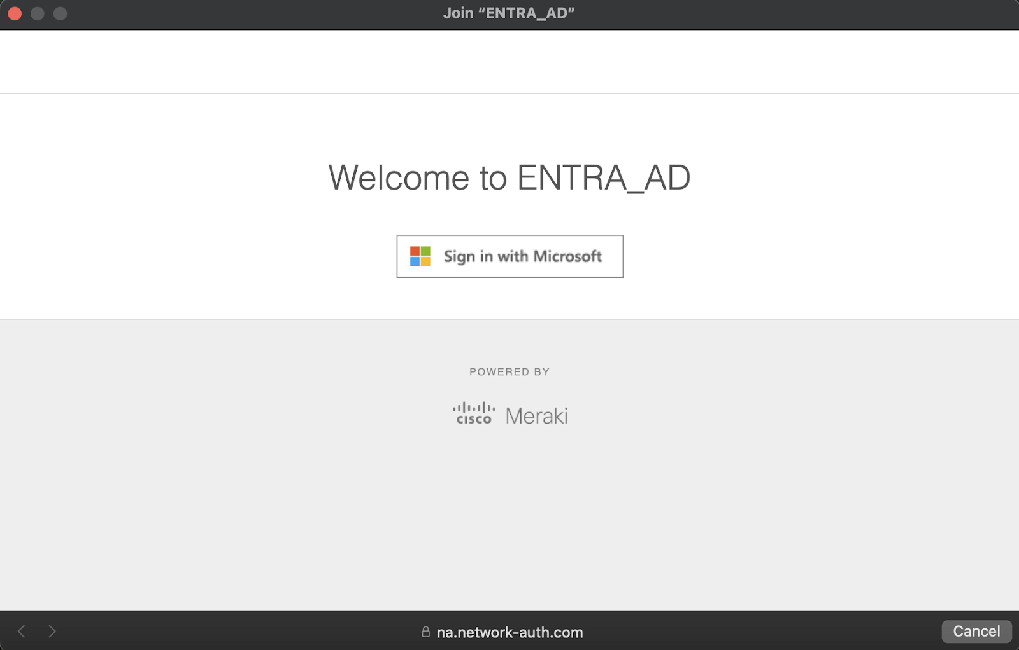The width and height of the screenshot is (1019, 650).
Task: Click the Cisco logo in the footer
Action: (x=474, y=413)
